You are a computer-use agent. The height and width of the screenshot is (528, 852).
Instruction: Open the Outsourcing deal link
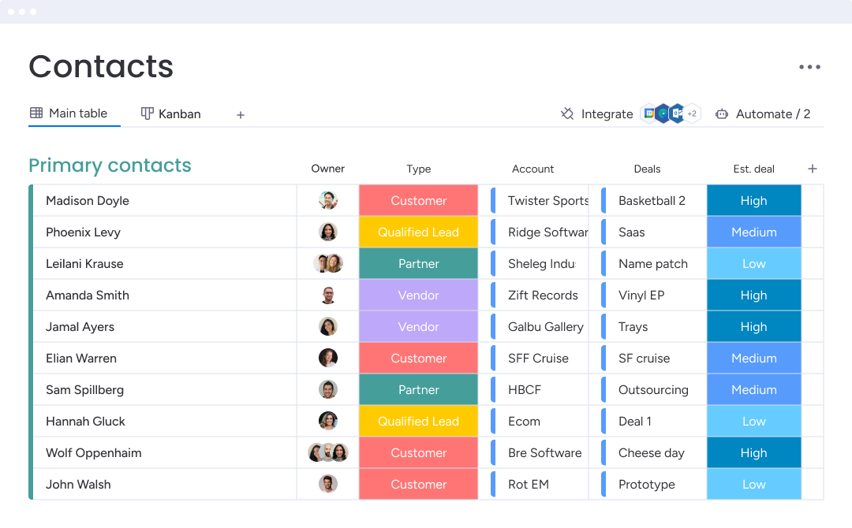653,389
